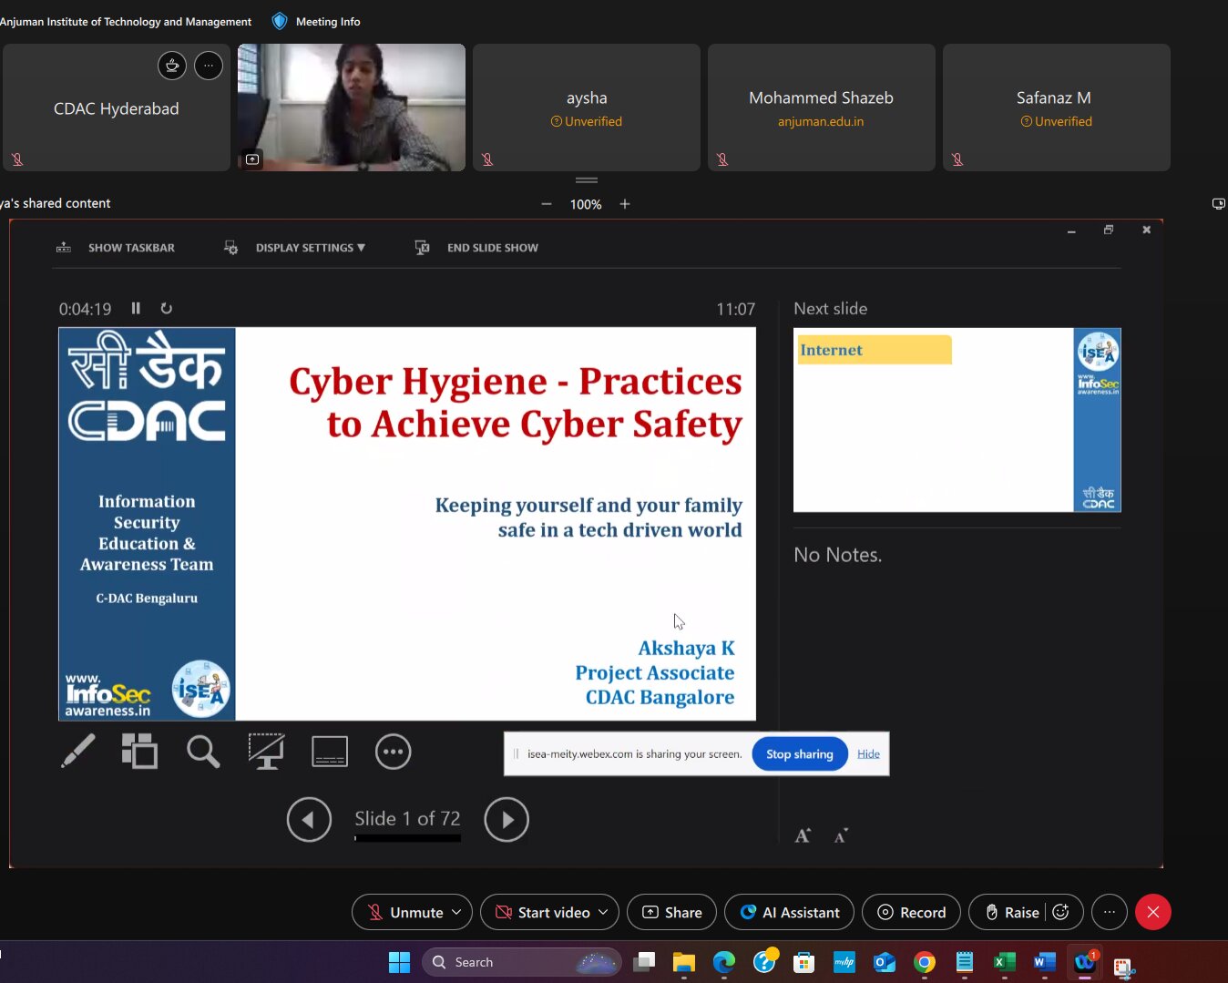The height and width of the screenshot is (983, 1228).
Task: Click the Hide link on sharing bar
Action: pos(868,753)
